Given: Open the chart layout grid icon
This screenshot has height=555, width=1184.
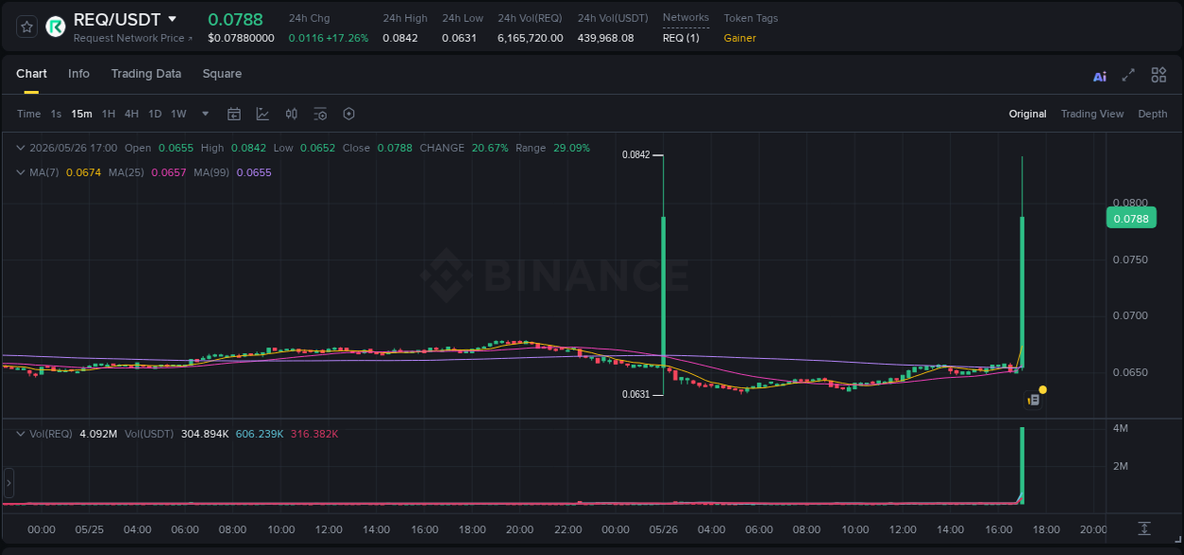Looking at the screenshot, I should click(1158, 75).
